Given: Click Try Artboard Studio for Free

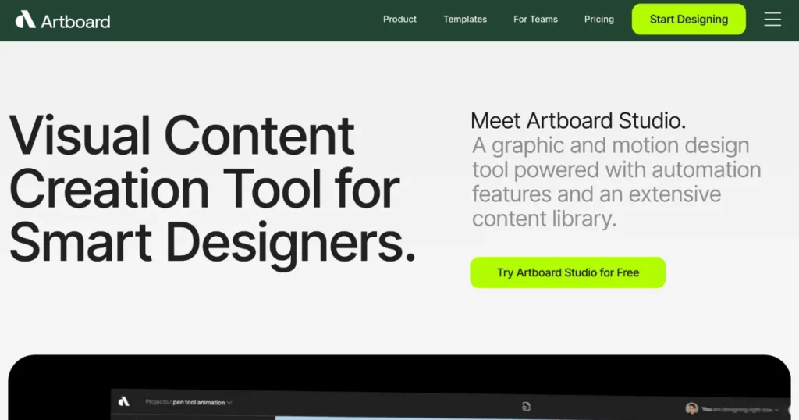Looking at the screenshot, I should click(x=568, y=272).
